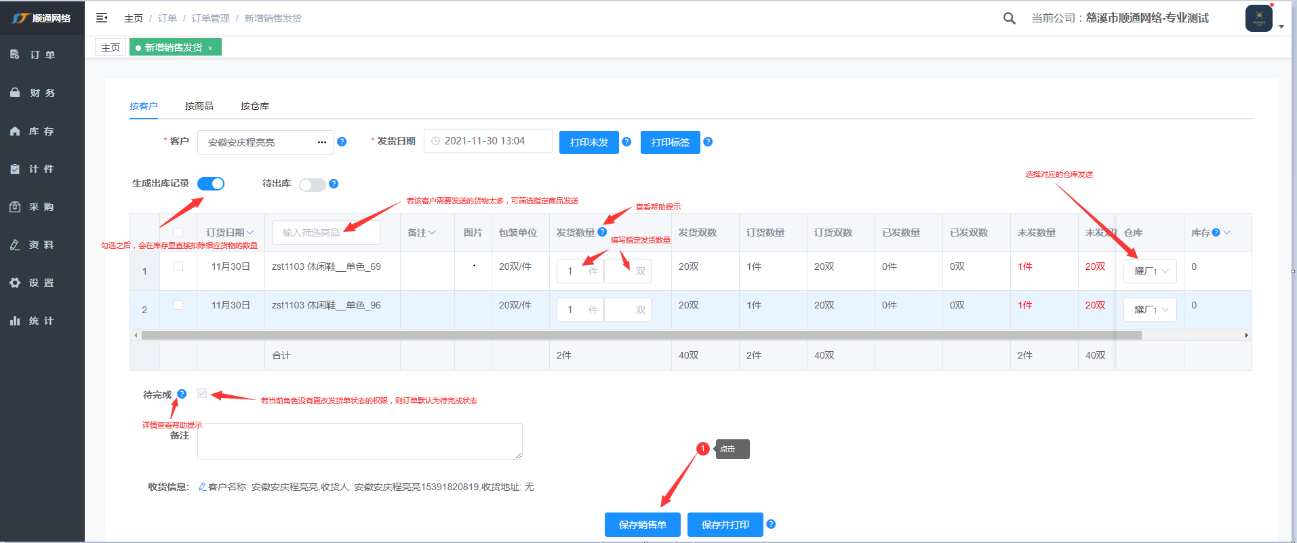1297x543 pixels.
Task: Toggle the 生成出库记录 switch off
Action: [x=211, y=184]
